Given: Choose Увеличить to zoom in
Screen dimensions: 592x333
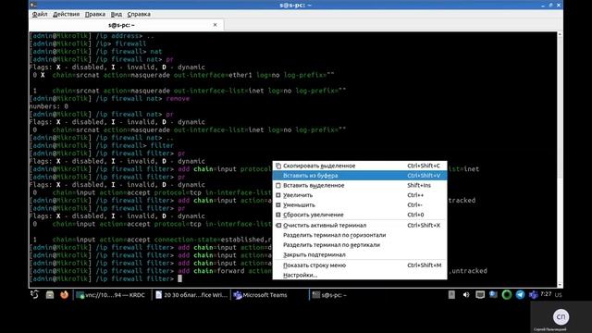Looking at the screenshot, I should [x=360, y=195].
